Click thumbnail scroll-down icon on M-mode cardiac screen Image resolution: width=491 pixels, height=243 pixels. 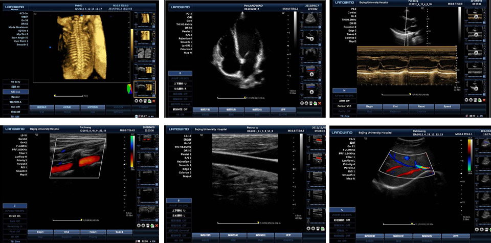click(466, 100)
